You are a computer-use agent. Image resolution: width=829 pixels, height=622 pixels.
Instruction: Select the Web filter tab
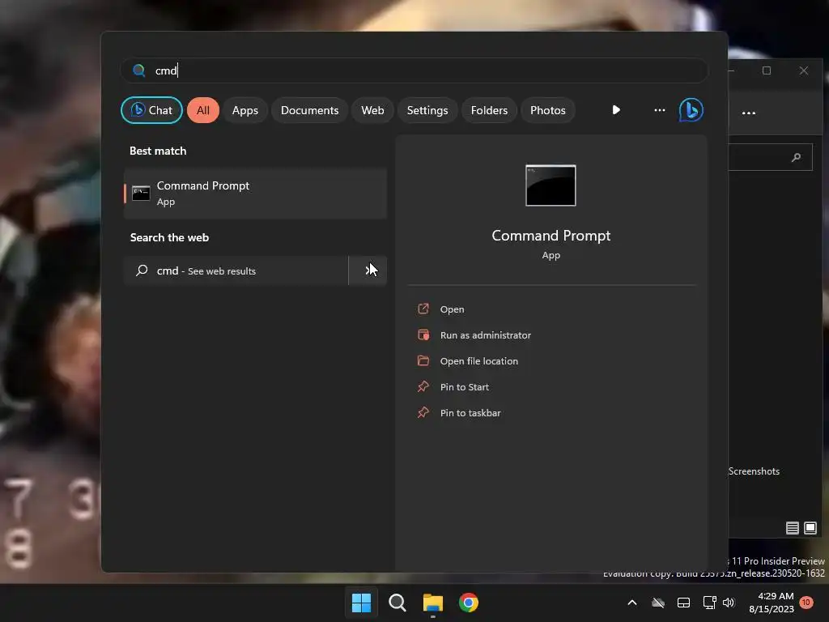point(372,110)
